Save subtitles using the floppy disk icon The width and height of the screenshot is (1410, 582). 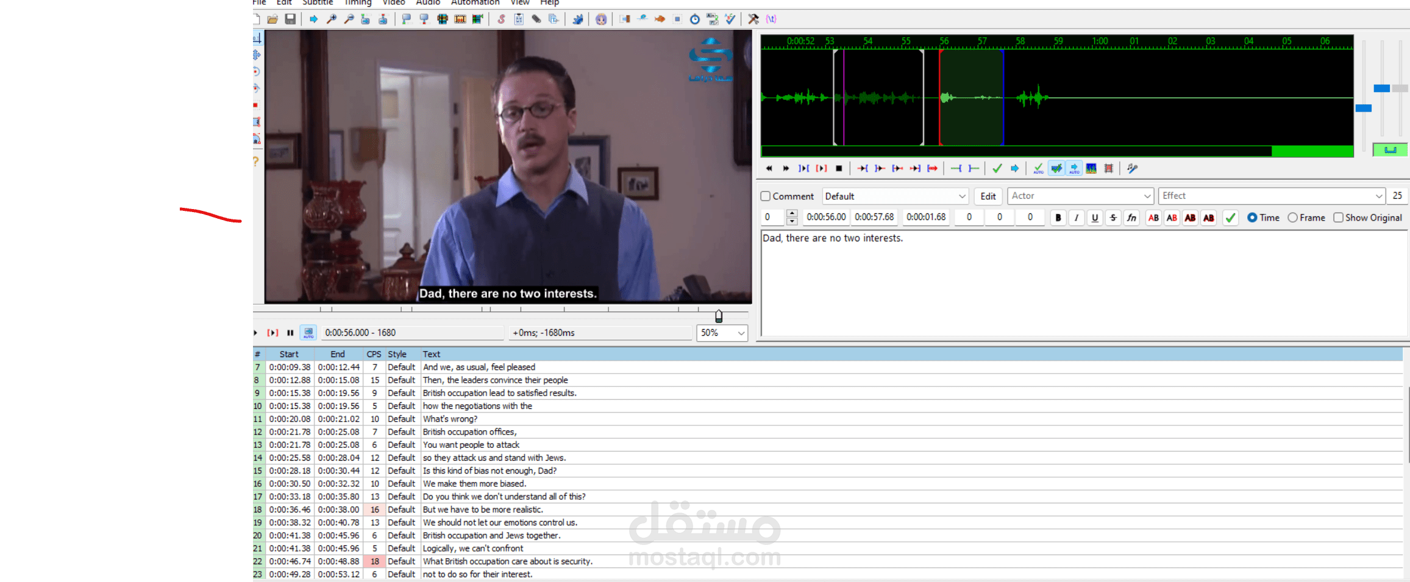(x=290, y=20)
